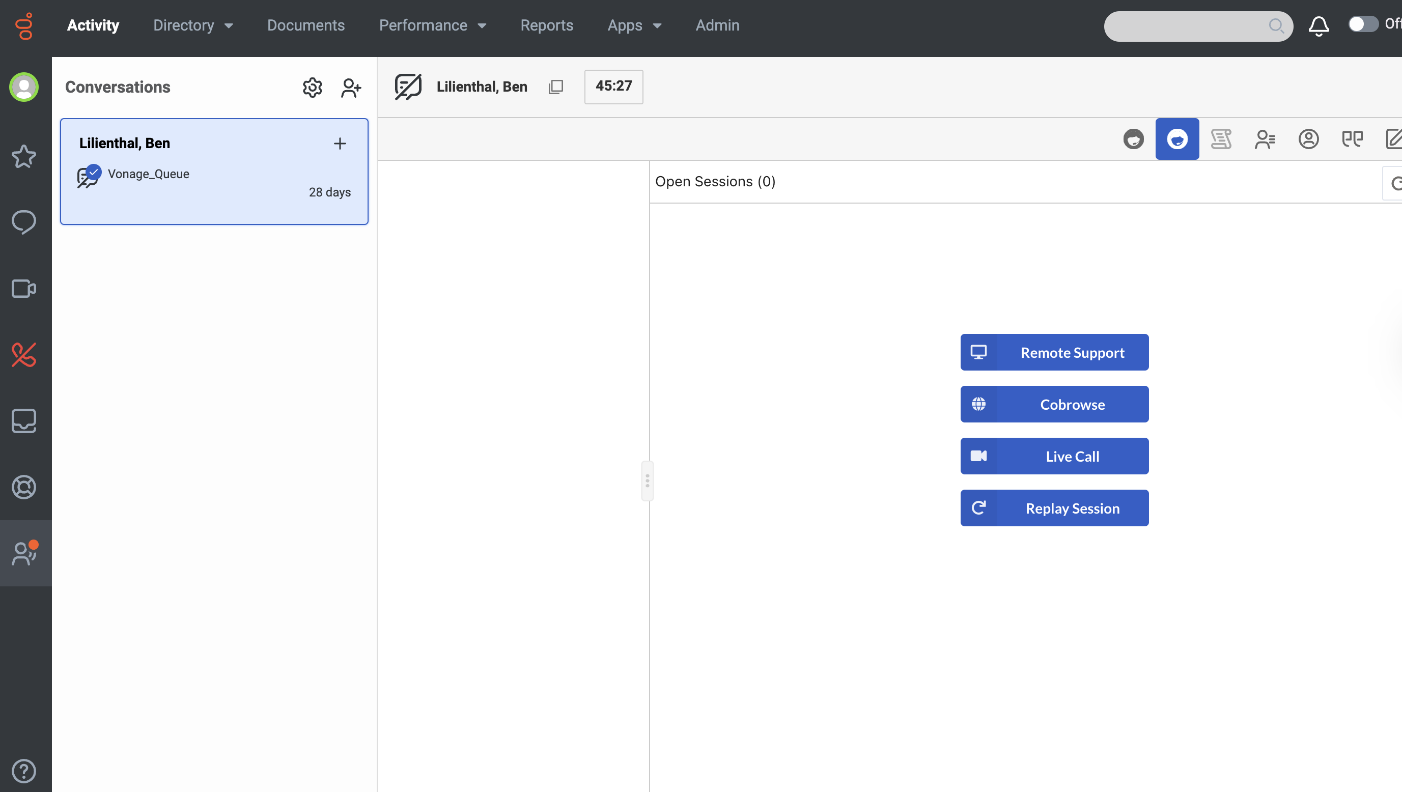Click the panel divider resize handle

point(647,480)
